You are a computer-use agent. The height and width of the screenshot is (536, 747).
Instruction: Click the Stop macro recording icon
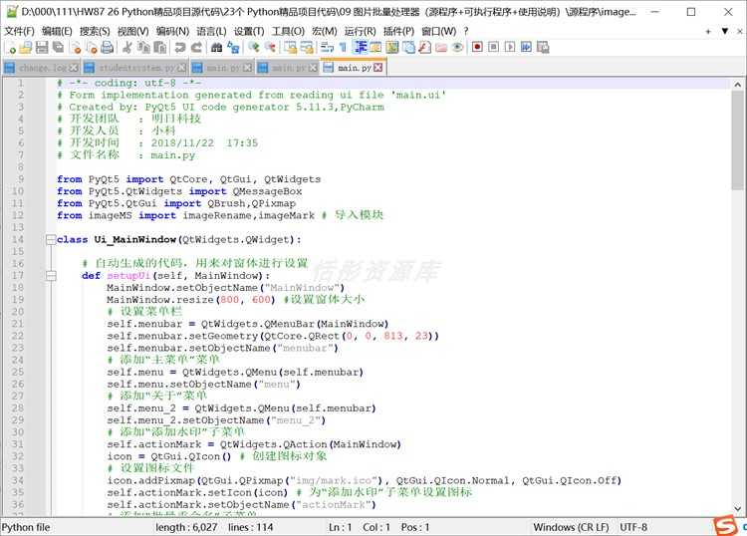tap(494, 47)
